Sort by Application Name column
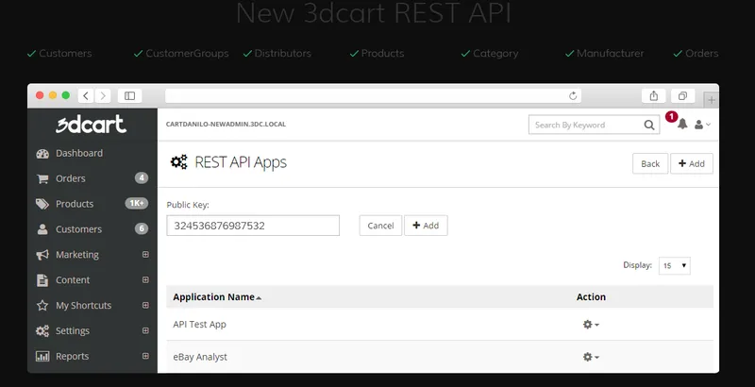 217,297
